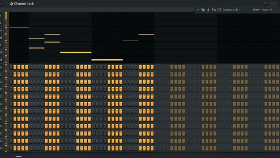280x158 pixels.
Task: Select the hand-shaped tool icon in the toolbar
Action: [203, 10]
